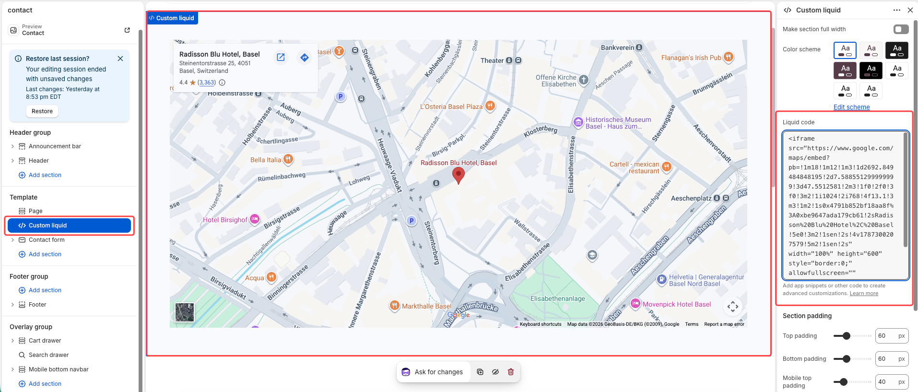Click into the Liquid code text area

click(845, 205)
